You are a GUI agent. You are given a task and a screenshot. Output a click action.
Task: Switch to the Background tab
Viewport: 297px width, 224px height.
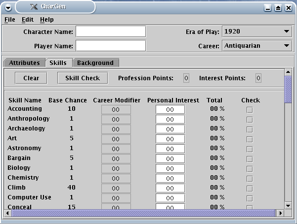click(x=95, y=63)
